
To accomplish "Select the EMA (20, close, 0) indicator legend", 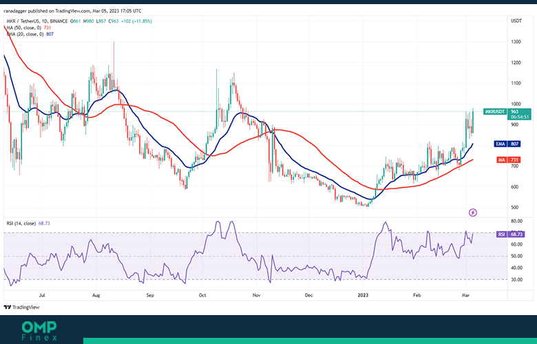I will click(x=30, y=34).
